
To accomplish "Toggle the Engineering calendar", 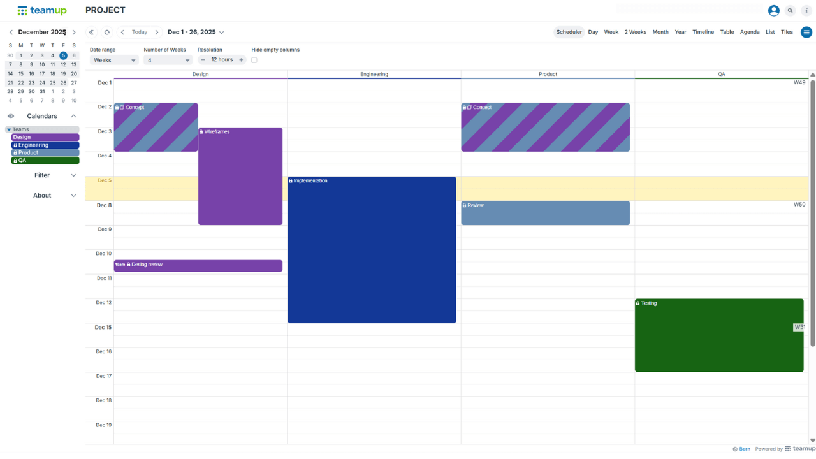I will tap(45, 145).
